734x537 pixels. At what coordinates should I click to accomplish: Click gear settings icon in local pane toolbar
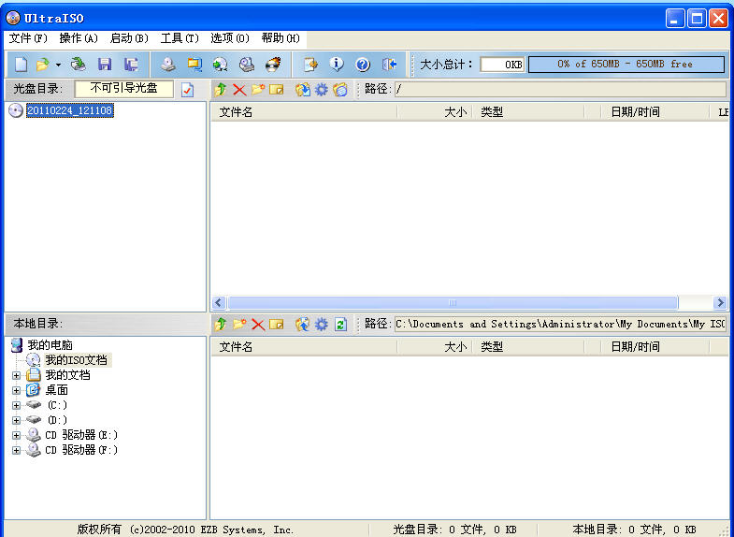(x=322, y=324)
